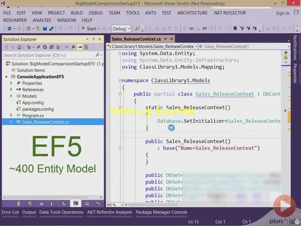Refresh the Solution Explorer
Image resolution: width=301 pixels, height=226 pixels.
(45, 47)
